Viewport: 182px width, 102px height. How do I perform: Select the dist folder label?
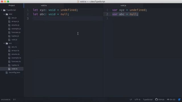pyautogui.click(x=11, y=14)
